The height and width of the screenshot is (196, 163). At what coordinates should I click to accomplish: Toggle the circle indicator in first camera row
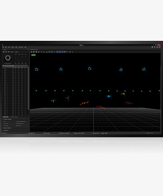coord(13,69)
